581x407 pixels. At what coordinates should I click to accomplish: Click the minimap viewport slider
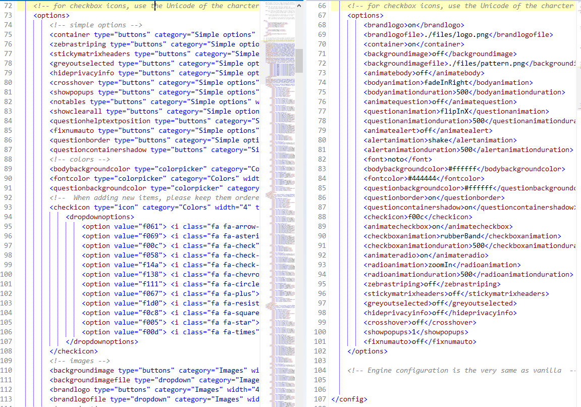[299, 61]
